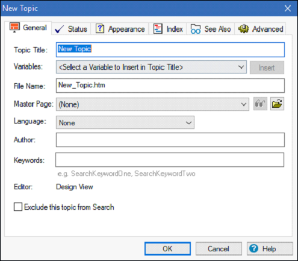Switch to the Appearance tab

click(x=120, y=29)
